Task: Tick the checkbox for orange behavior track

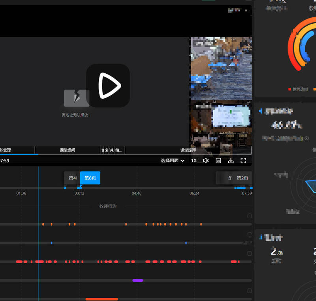Action: [249, 216]
